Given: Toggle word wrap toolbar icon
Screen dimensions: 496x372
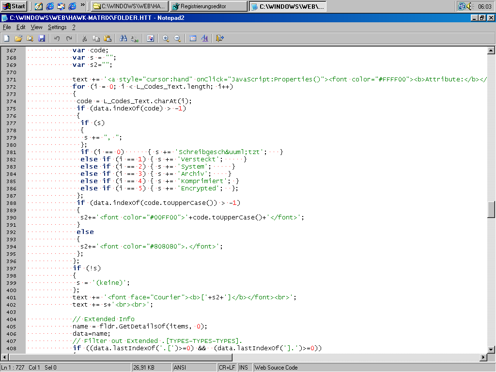Looking at the screenshot, I should 150,39.
